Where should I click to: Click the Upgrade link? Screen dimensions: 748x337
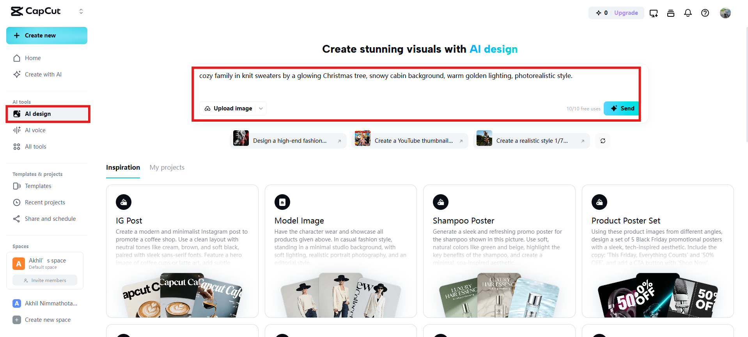[x=626, y=13]
